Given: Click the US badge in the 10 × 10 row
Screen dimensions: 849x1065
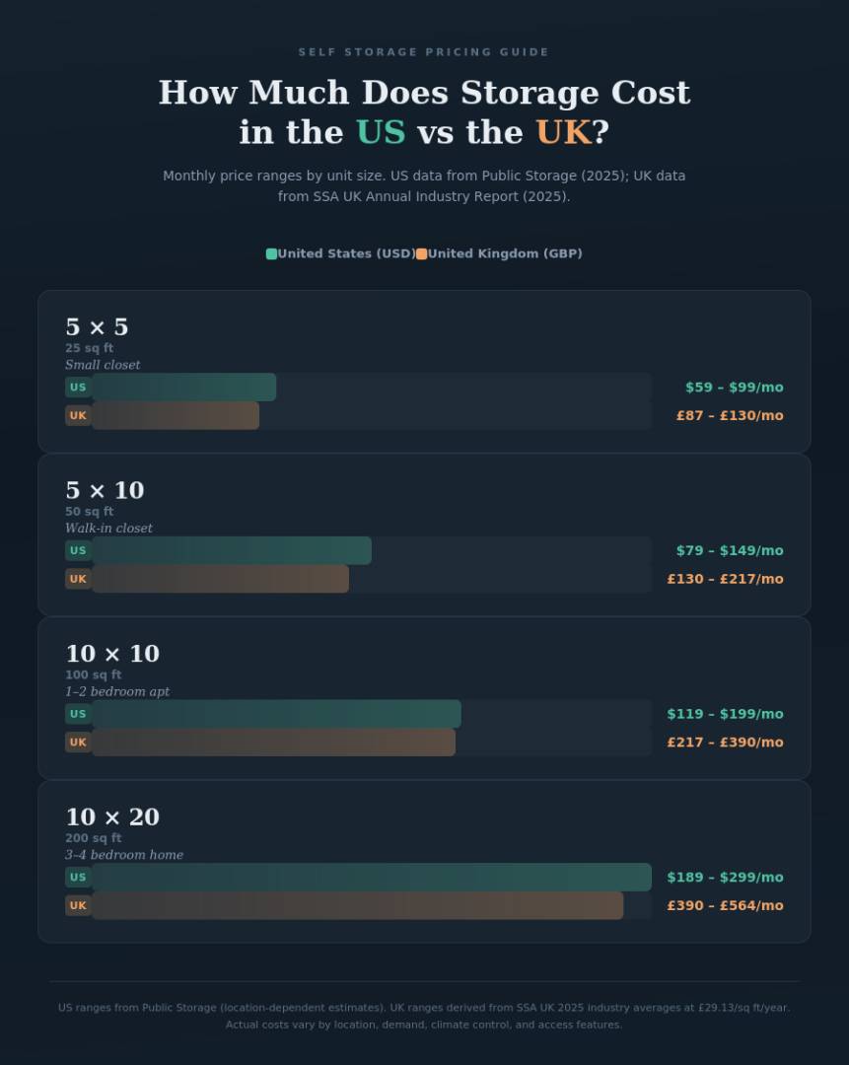Looking at the screenshot, I should pos(78,715).
